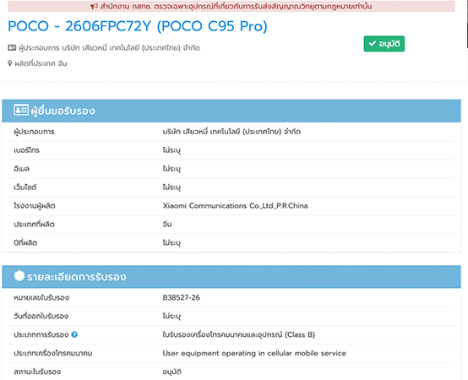The width and height of the screenshot is (468, 380).
Task: Click the green อนุมัติ approved badge
Action: (x=384, y=44)
